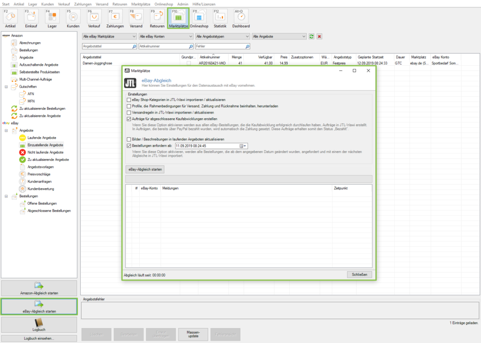The image size is (481, 343).
Task: Open the Dashboard toolbar icon
Action: [241, 18]
